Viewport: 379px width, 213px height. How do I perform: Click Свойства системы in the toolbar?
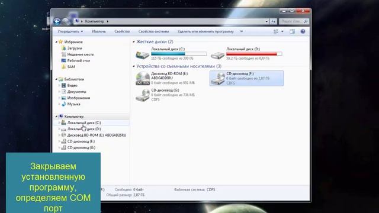tap(153, 31)
